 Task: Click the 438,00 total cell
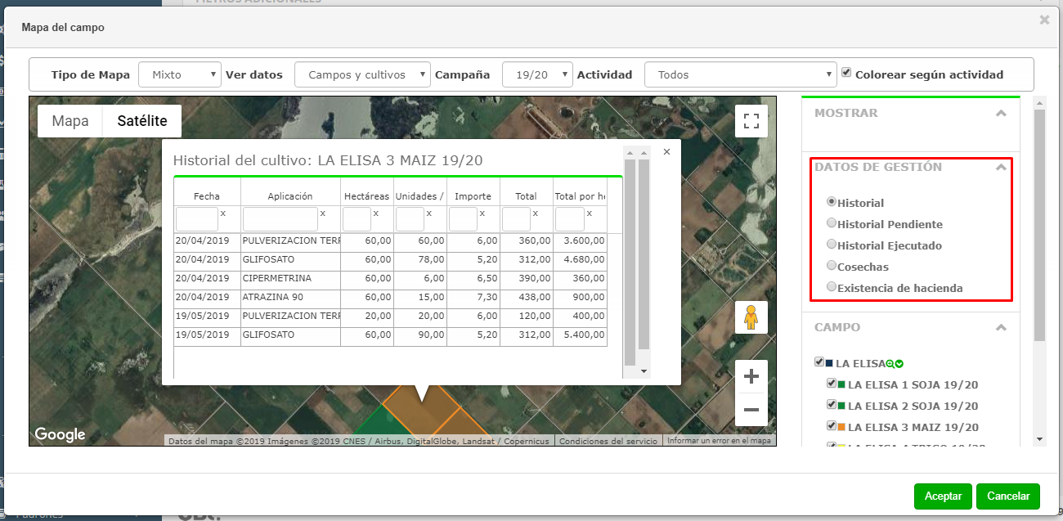[x=527, y=298]
